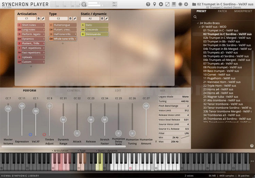Load preset 03 Trumpet in Bb - VelXF sus
Image resolution: width=255 pixels, height=178 pixels.
point(221,42)
